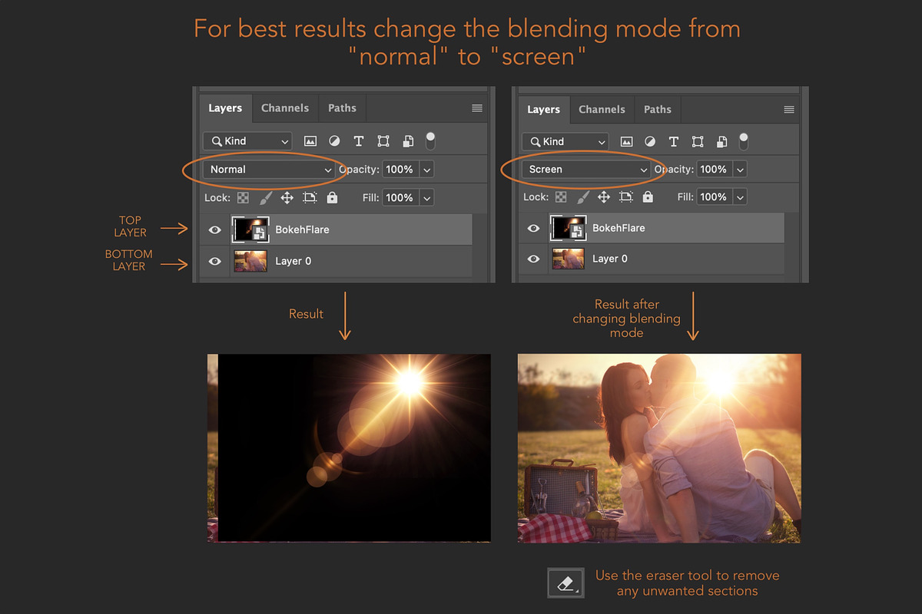
Task: Click the brush lock icon in the Screen-mode panel
Action: [x=582, y=197]
